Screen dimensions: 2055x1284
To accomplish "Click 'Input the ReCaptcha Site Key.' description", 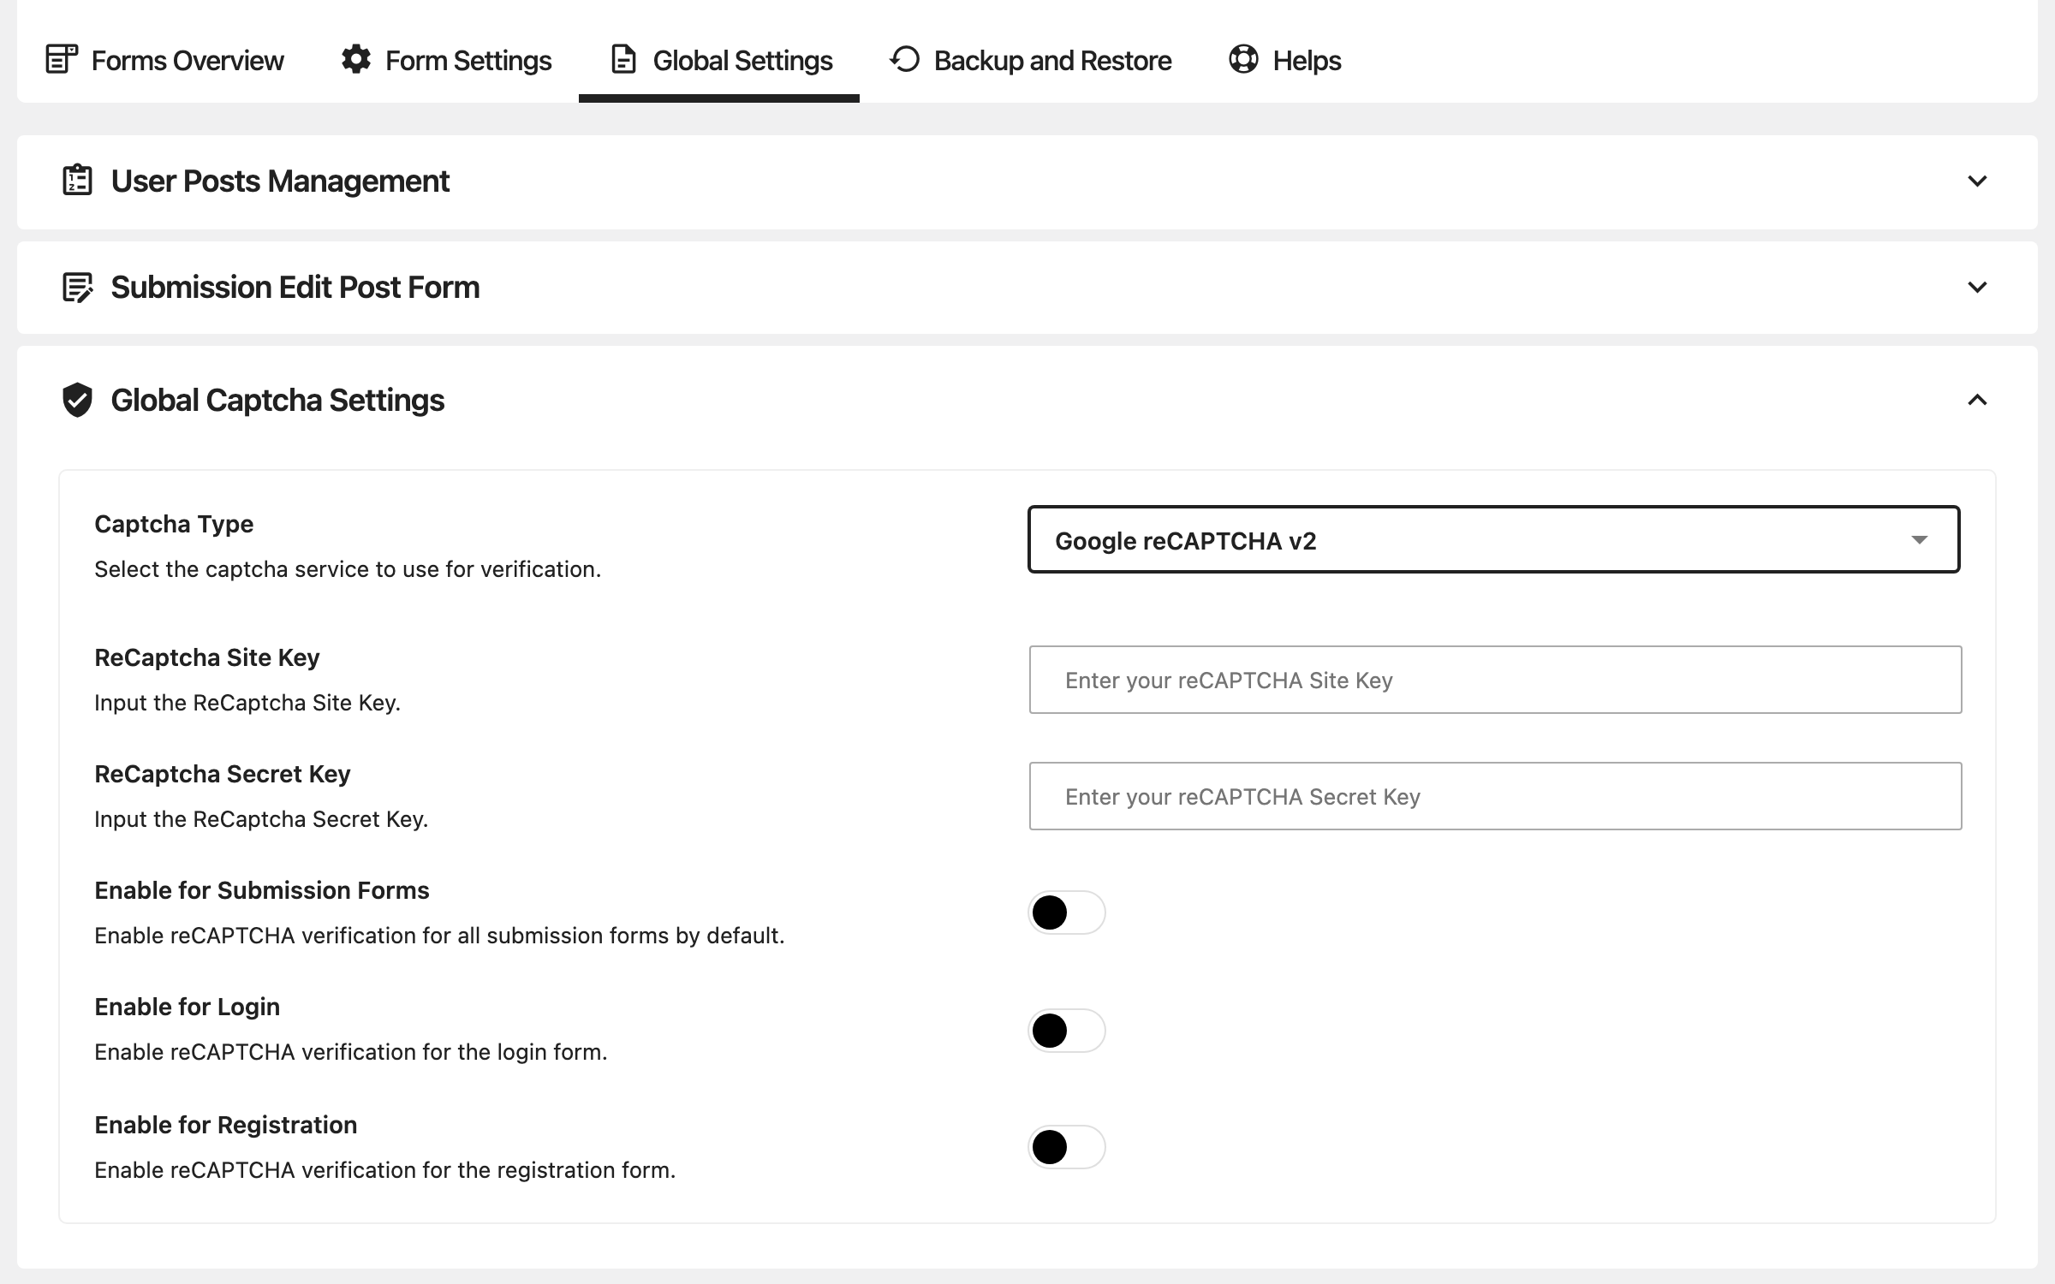I will [x=247, y=703].
